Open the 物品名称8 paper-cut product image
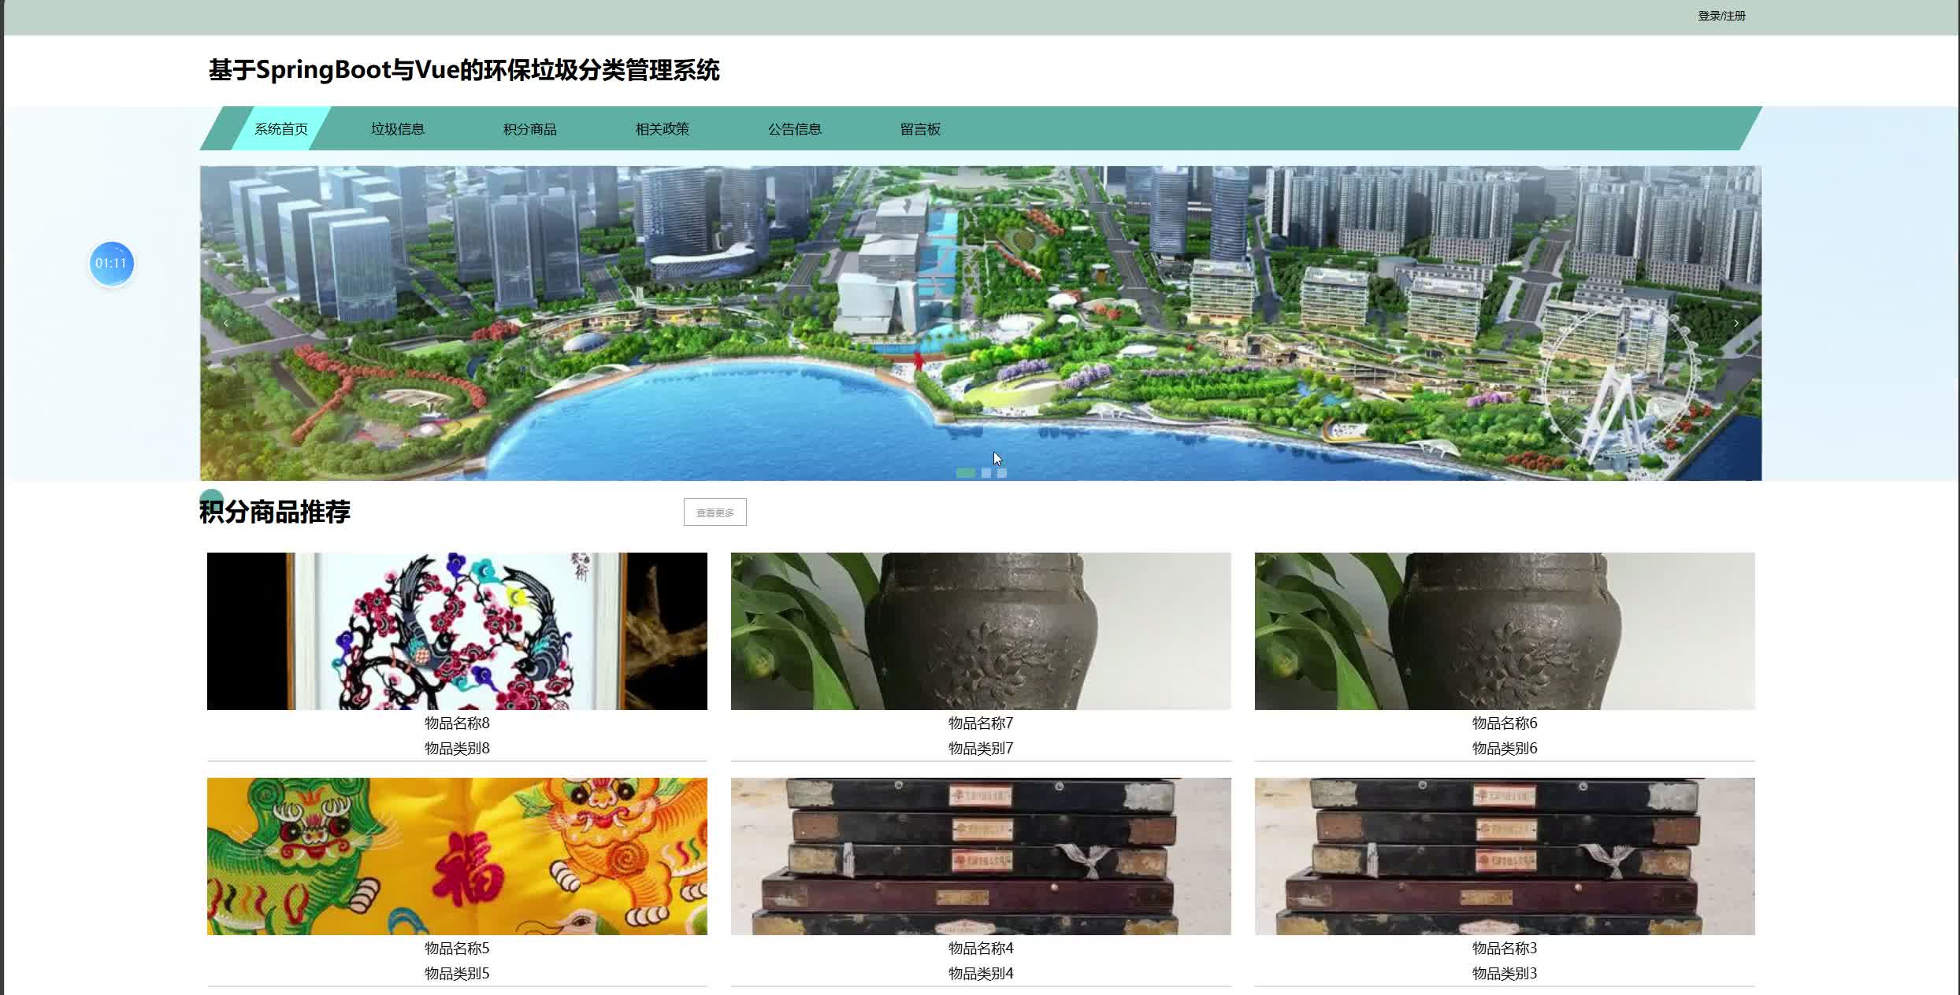The width and height of the screenshot is (1960, 995). point(457,631)
